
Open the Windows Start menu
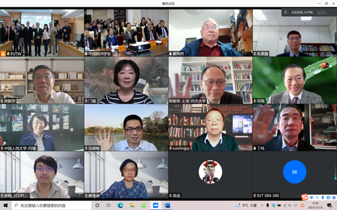coord(6,206)
